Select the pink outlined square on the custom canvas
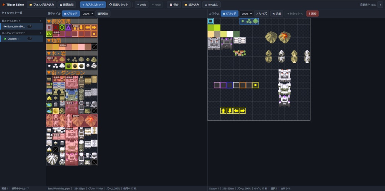The height and width of the screenshot is (191, 385). [217, 85]
